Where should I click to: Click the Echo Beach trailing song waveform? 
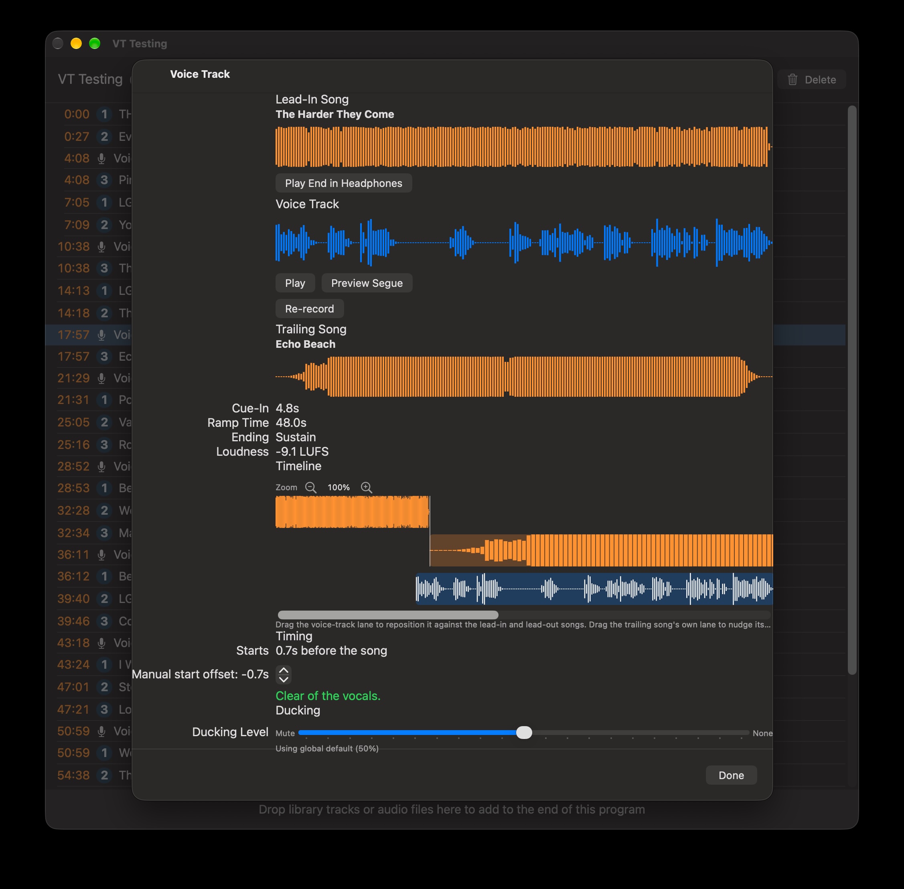coord(524,376)
